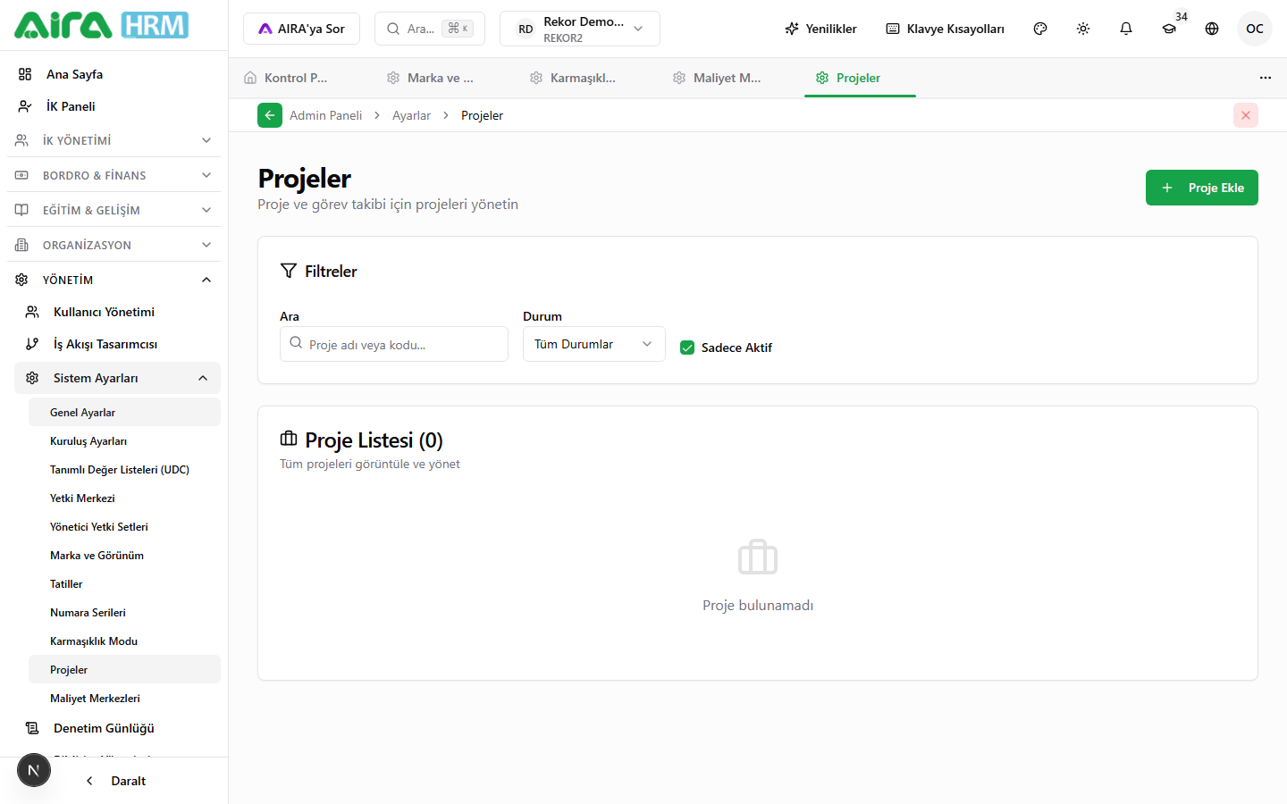This screenshot has height=804, width=1287.
Task: Open Projeler in sidebar
Action: click(x=124, y=669)
